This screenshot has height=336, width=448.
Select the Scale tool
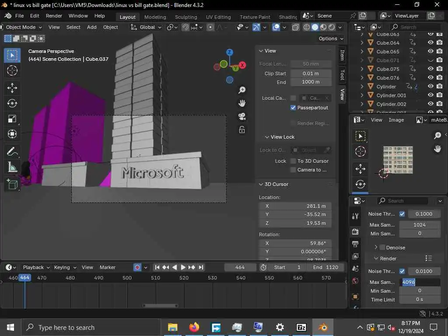point(12,119)
